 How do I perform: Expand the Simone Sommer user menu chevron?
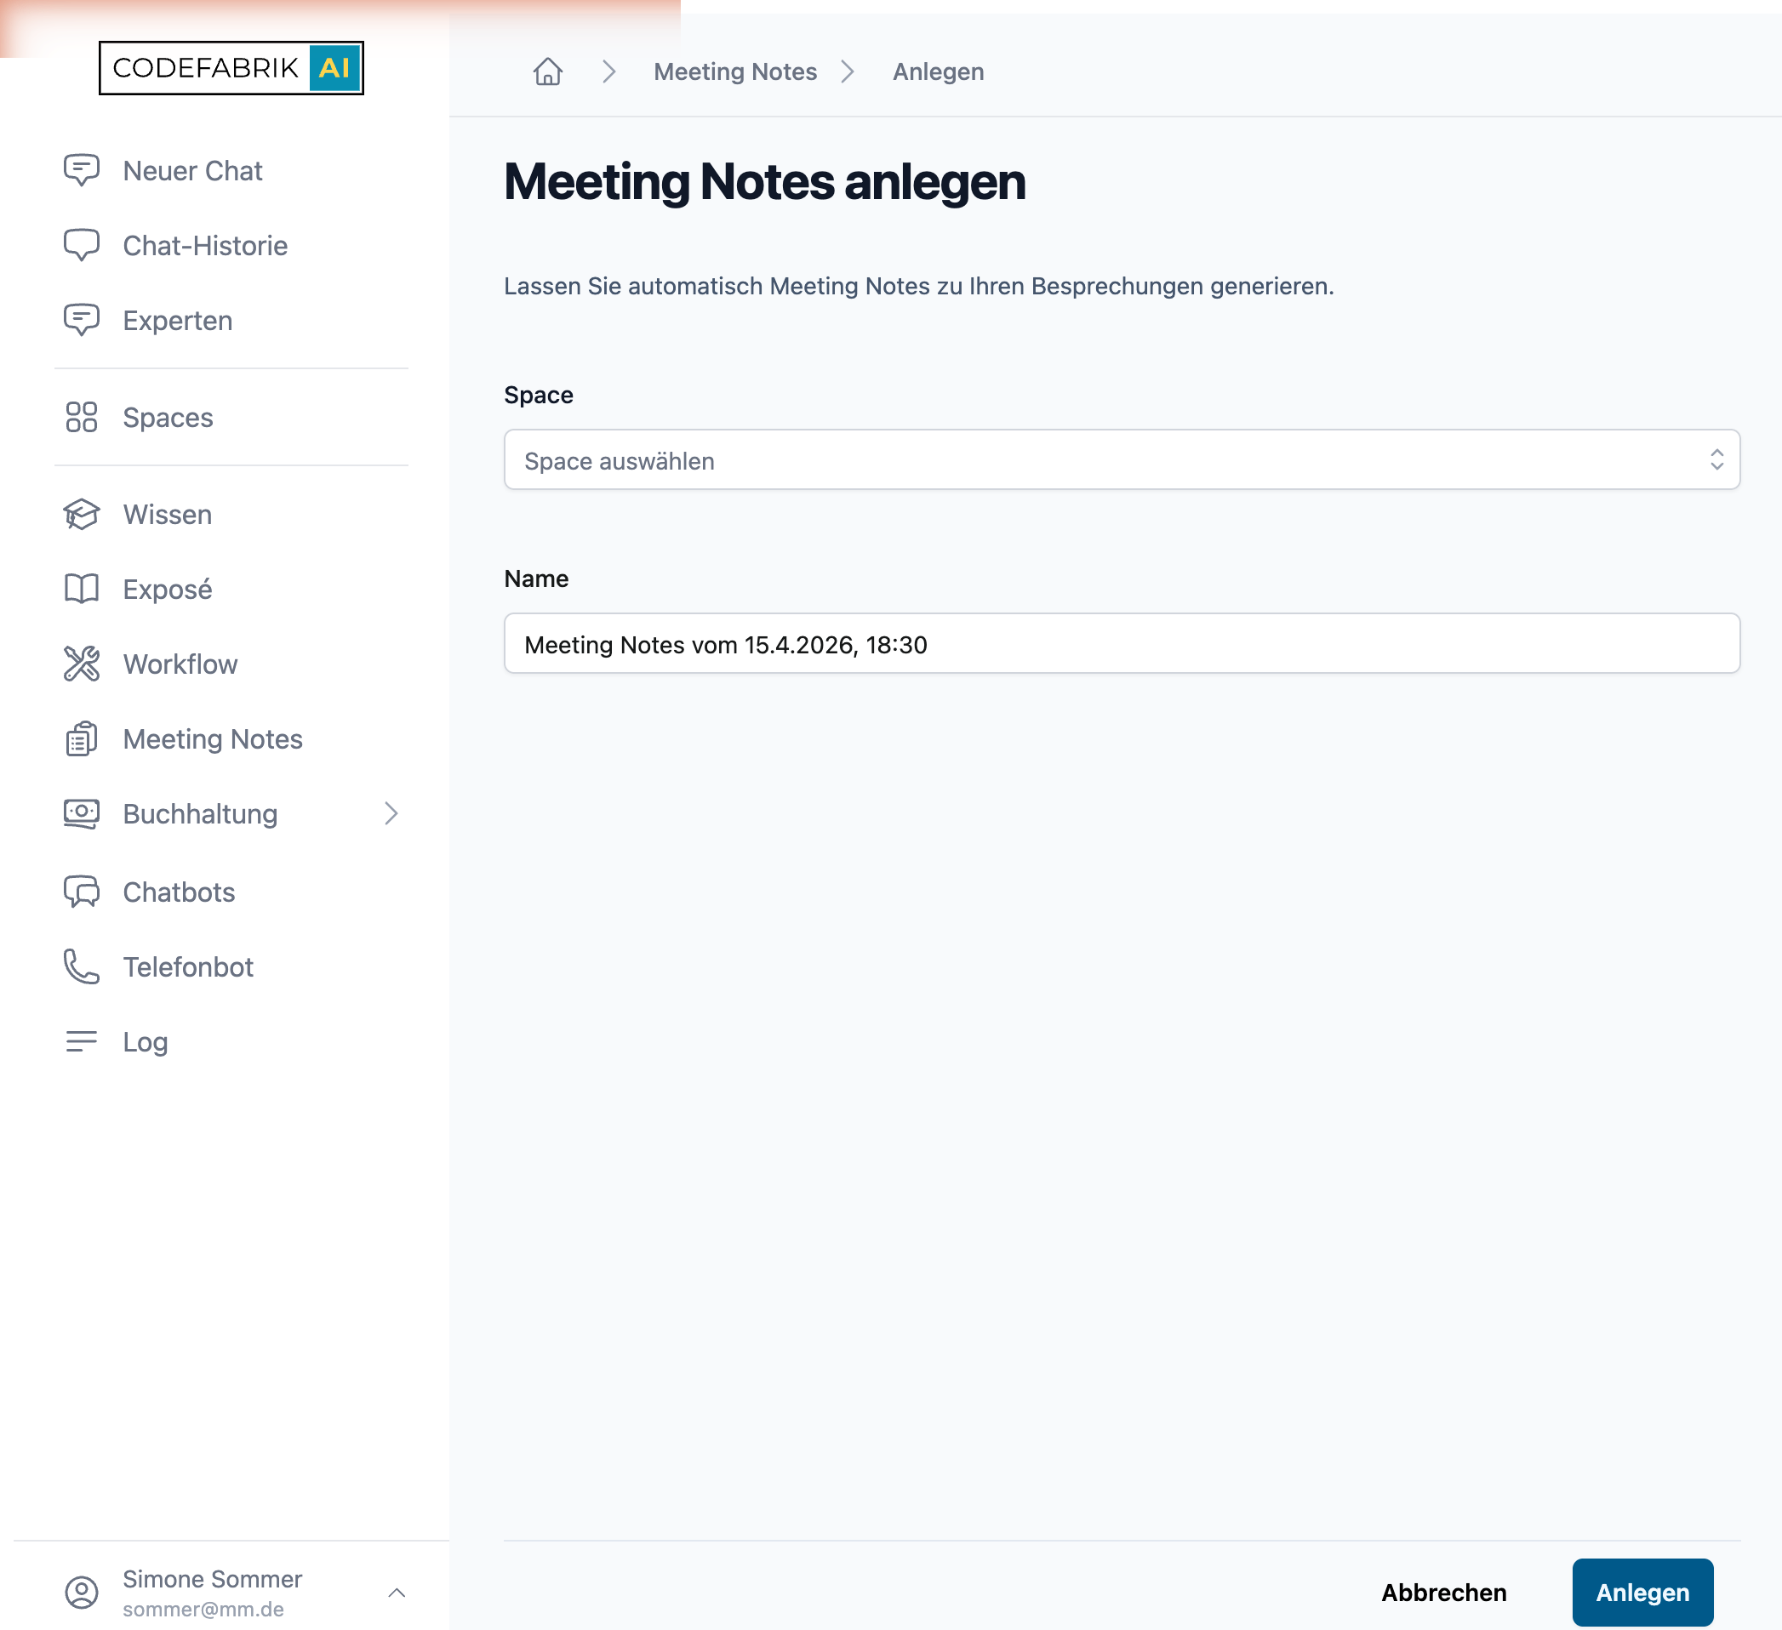click(397, 1593)
